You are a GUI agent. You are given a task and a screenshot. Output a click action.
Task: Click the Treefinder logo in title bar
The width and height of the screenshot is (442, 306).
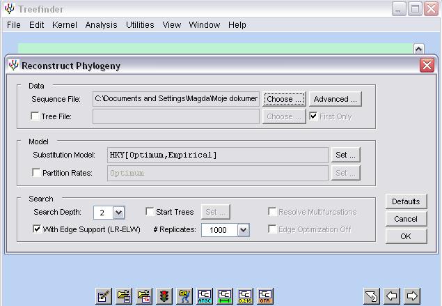click(9, 9)
